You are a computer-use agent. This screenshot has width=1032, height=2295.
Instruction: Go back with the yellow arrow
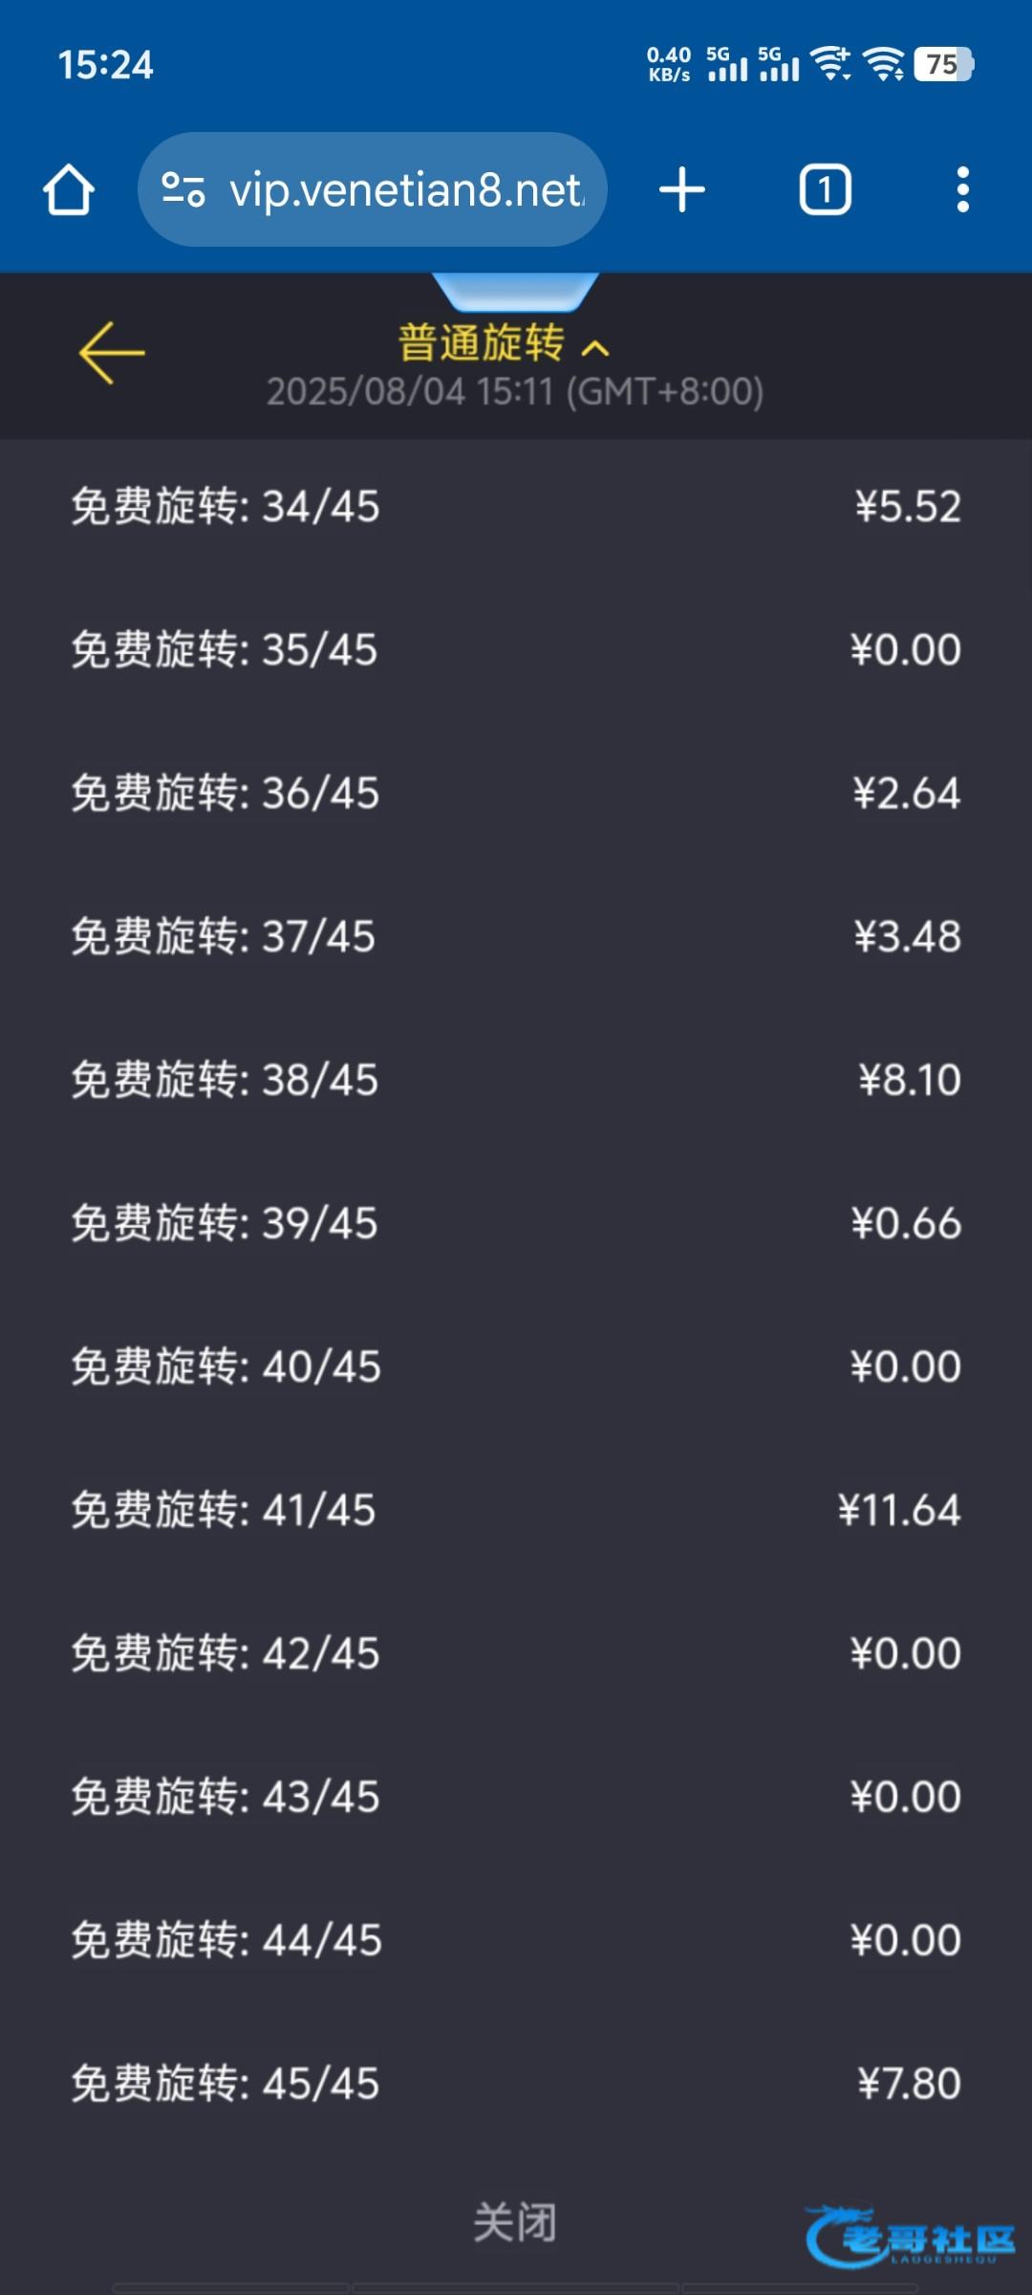click(x=112, y=353)
